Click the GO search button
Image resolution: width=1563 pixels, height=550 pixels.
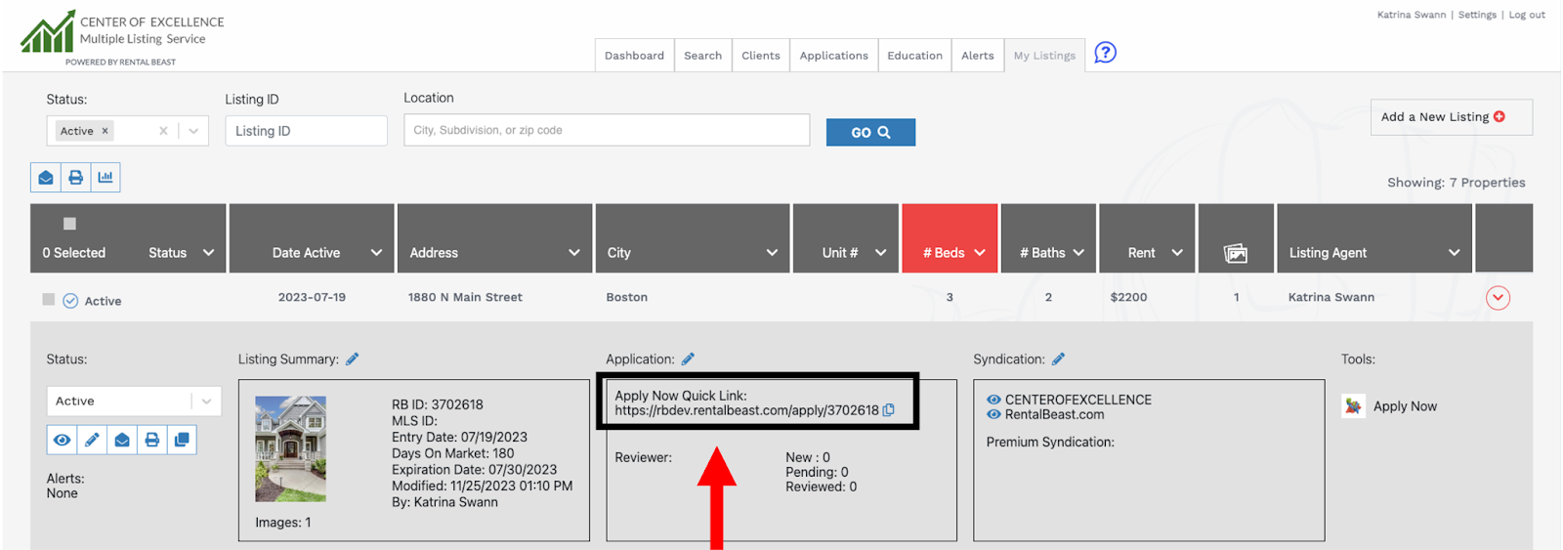click(x=870, y=133)
